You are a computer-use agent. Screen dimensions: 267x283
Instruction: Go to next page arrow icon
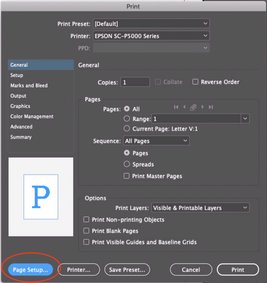tap(203, 107)
